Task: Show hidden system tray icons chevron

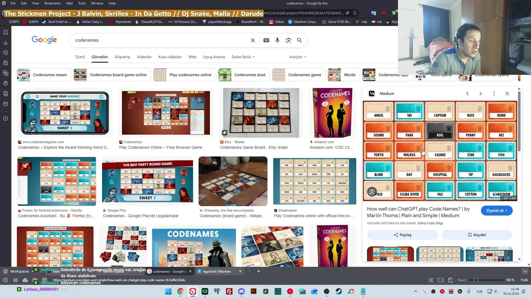Action: coord(415,291)
